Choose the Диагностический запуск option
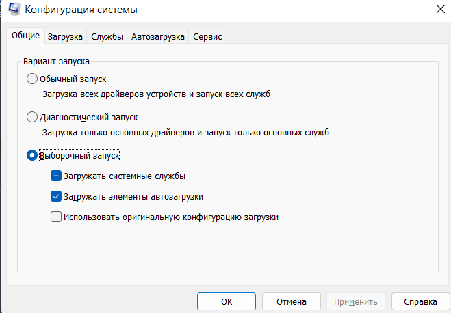Image resolution: width=451 pixels, height=313 pixels. tap(32, 118)
